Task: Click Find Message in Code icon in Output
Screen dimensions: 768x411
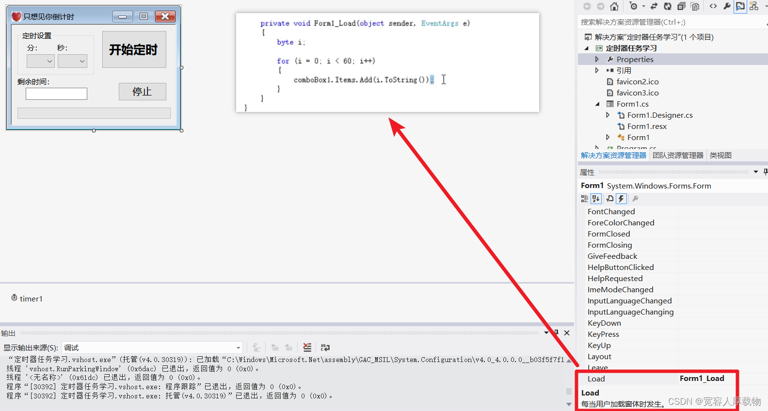Action: coord(256,348)
